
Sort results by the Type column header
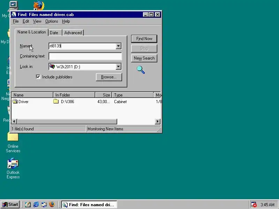tap(133, 95)
